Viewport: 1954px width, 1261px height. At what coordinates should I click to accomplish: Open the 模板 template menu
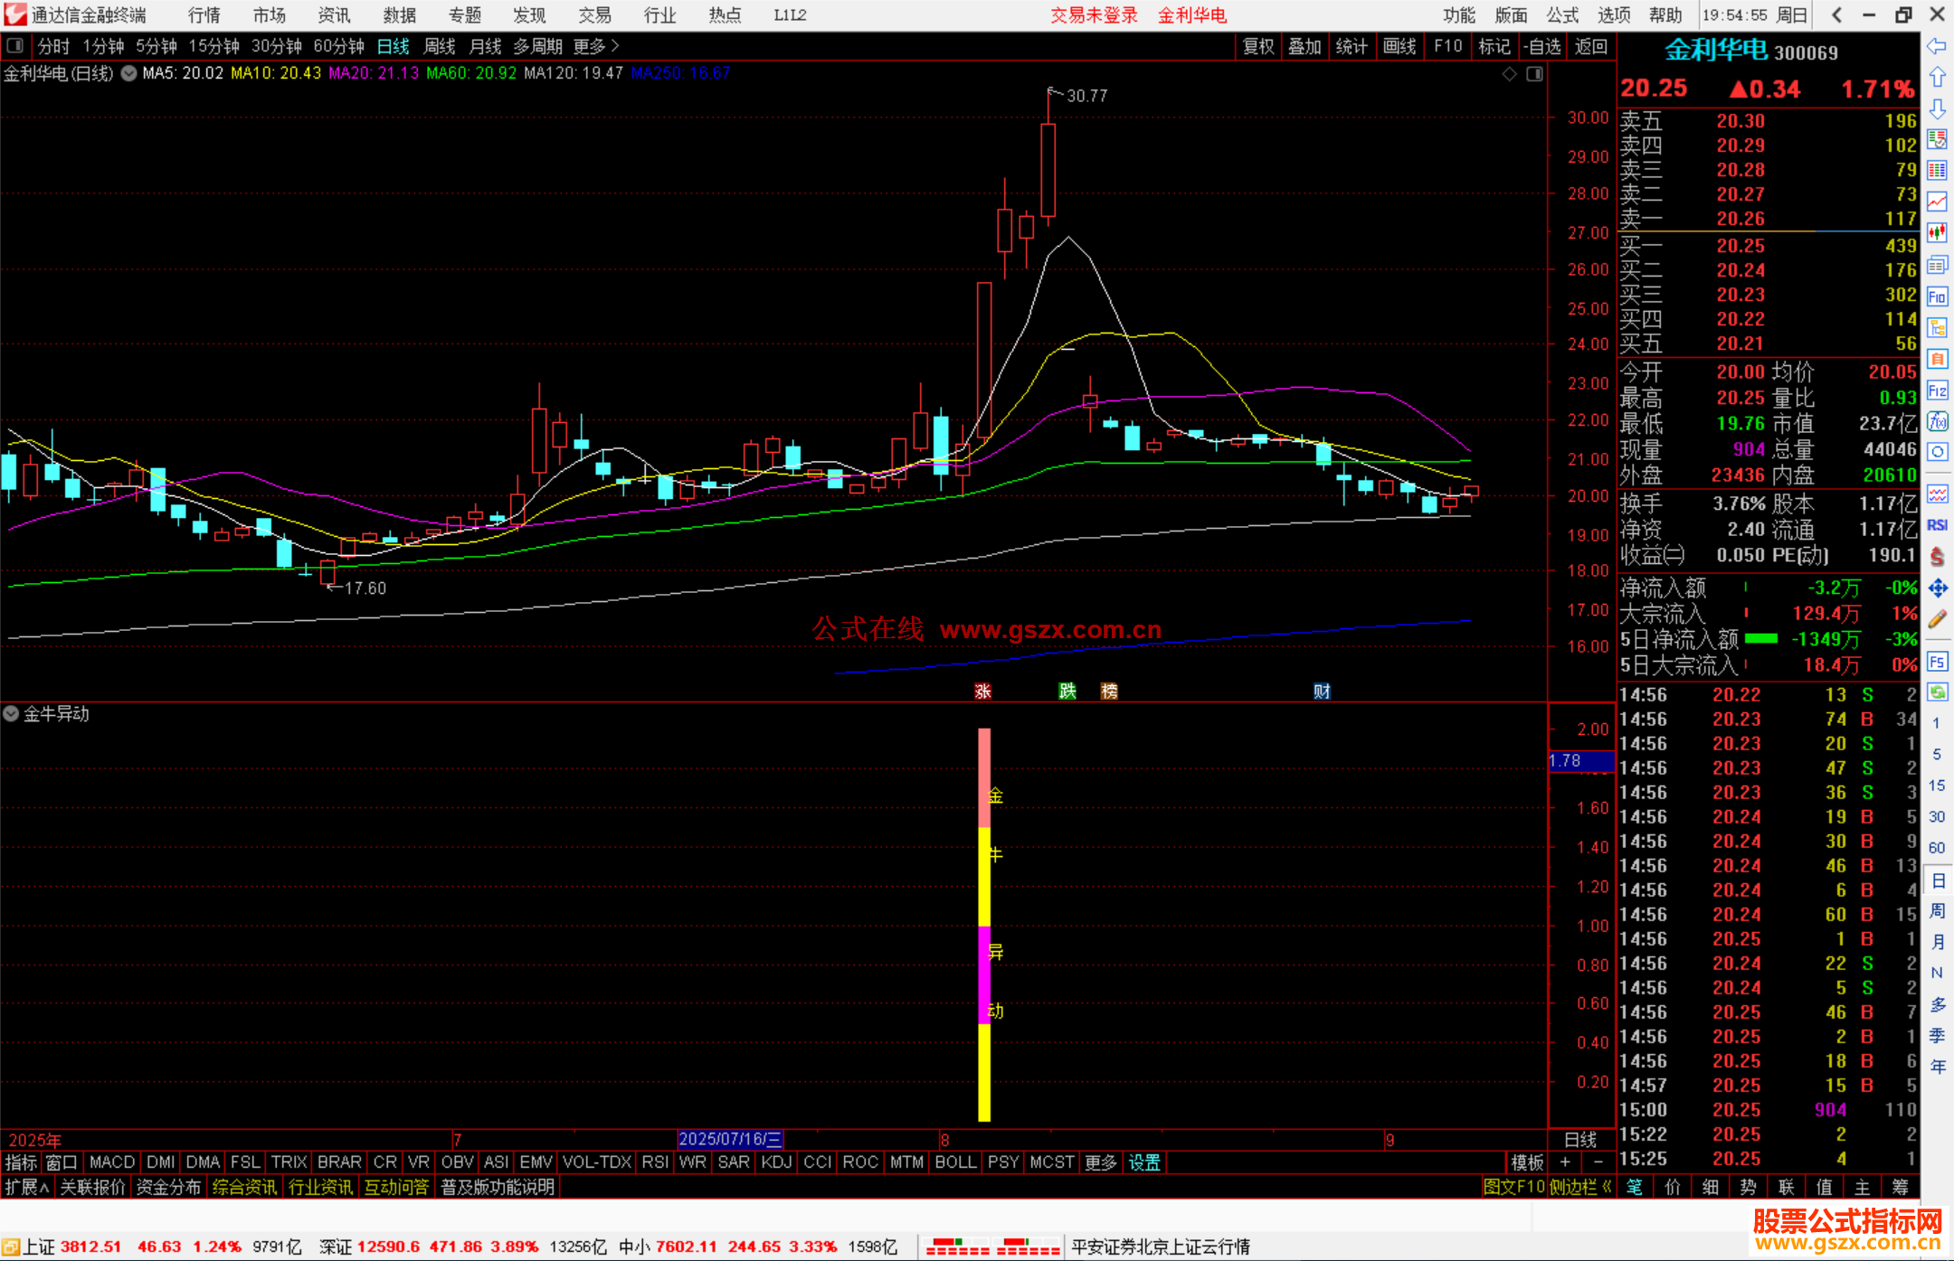tap(1527, 1162)
